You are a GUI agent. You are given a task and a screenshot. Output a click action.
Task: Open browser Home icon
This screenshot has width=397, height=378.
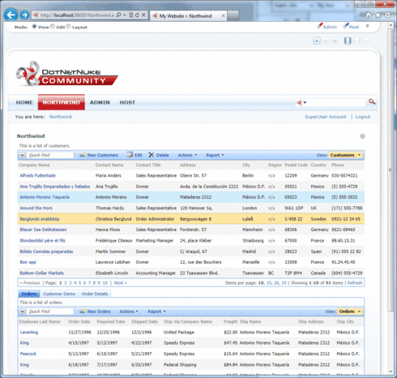coord(368,15)
